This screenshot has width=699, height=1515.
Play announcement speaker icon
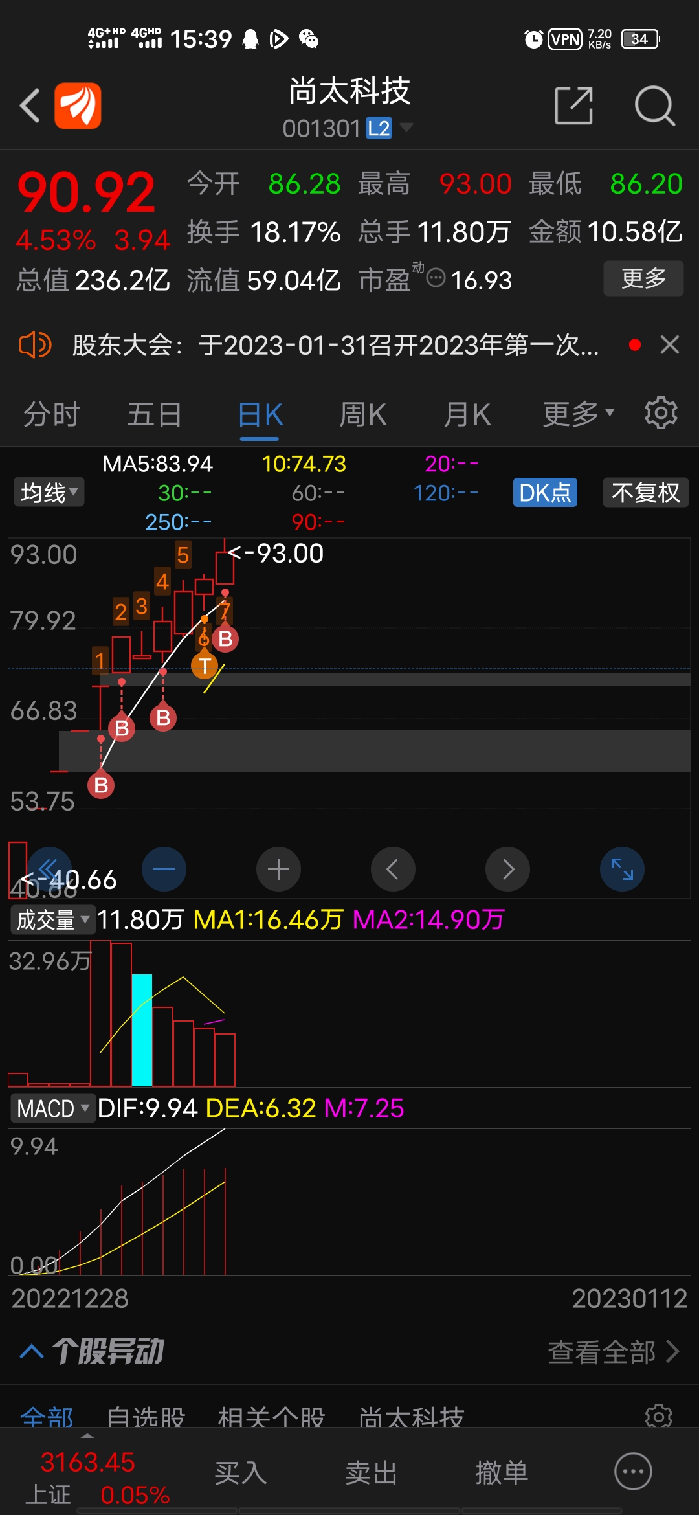pyautogui.click(x=35, y=344)
